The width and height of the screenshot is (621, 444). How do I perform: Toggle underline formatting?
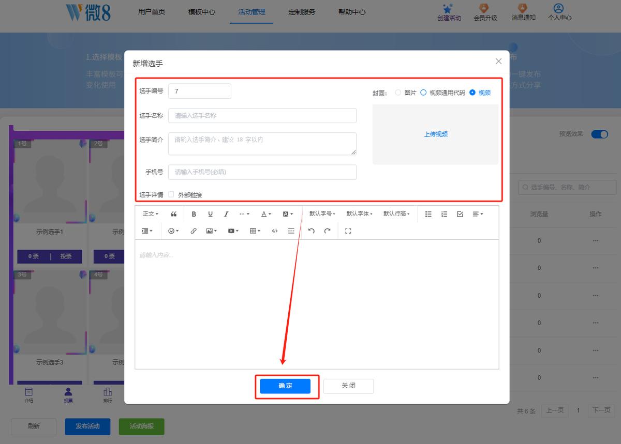pyautogui.click(x=210, y=214)
